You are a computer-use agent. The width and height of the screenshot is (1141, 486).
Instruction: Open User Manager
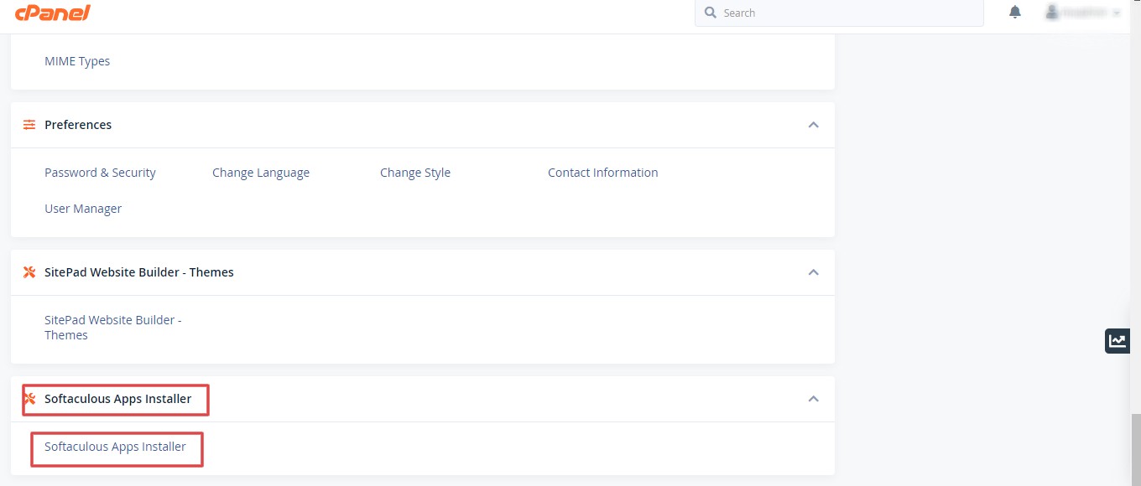click(x=83, y=209)
